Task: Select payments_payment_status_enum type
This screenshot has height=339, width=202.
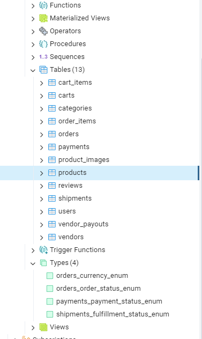Action: 109,301
